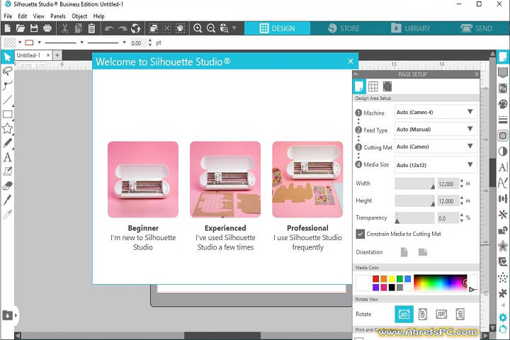510x340 pixels.
Task: Open the Text Style panel icon
Action: tap(502, 167)
